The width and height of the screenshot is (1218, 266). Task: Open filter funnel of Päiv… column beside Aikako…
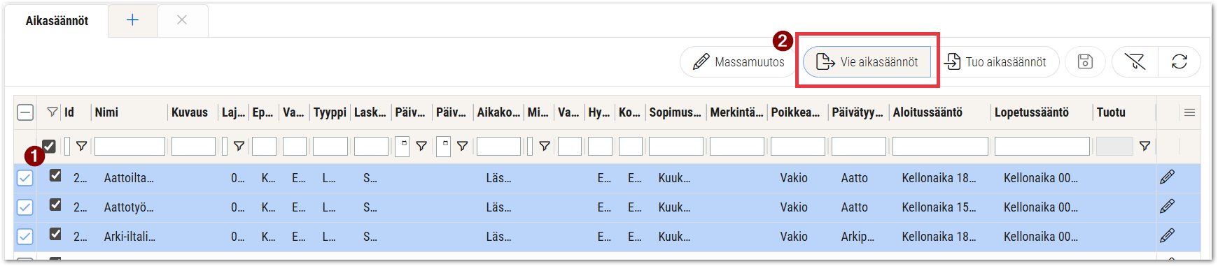pos(462,146)
